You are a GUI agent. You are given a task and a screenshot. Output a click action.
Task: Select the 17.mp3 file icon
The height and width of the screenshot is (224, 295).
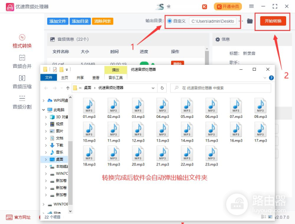[261, 129]
